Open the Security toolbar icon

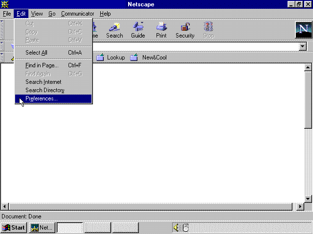point(185,30)
